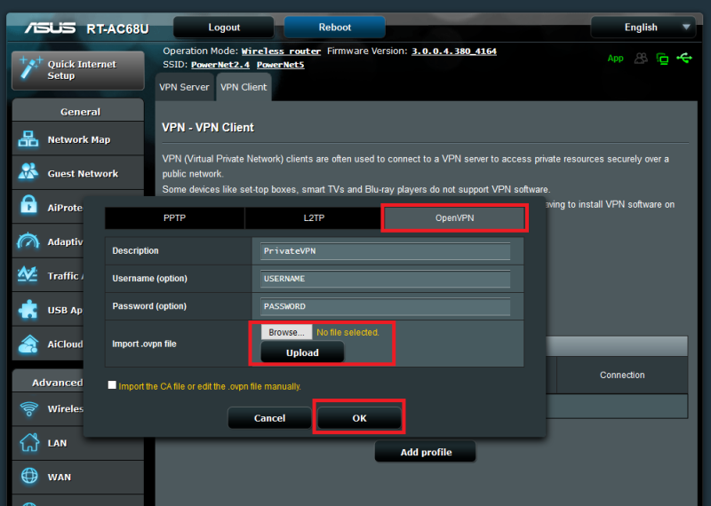Click the Upload button
Image resolution: width=711 pixels, height=506 pixels.
click(302, 352)
